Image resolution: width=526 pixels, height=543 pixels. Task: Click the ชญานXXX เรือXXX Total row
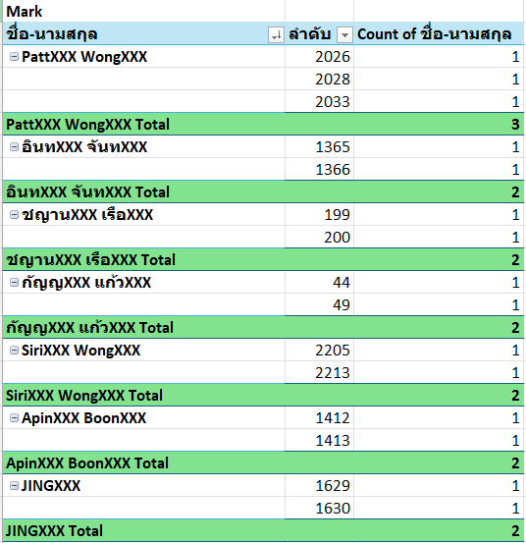263,260
